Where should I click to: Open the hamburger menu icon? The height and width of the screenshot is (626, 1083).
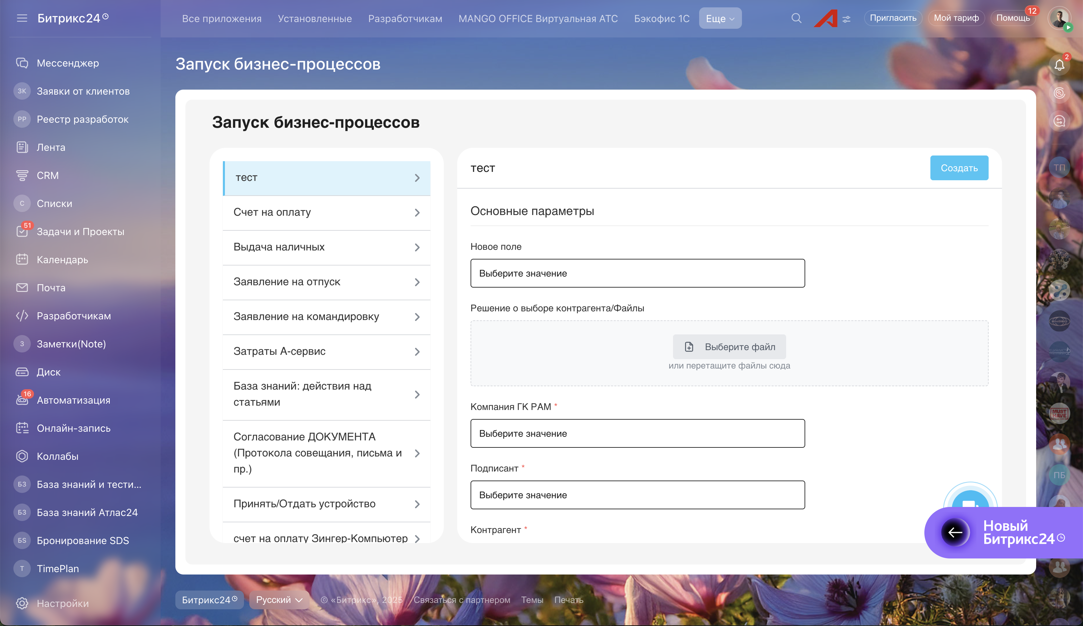point(22,18)
